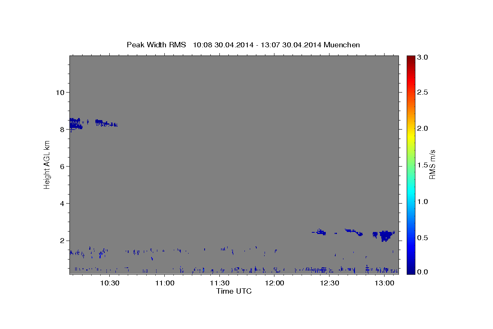Click the colorbar value 2.5
493x329 pixels.
pos(423,92)
